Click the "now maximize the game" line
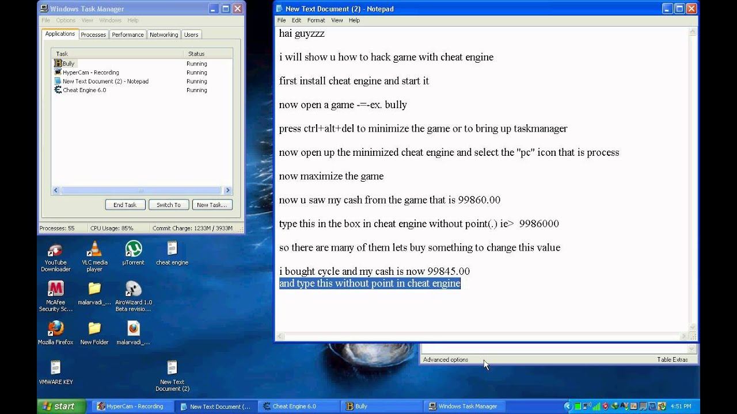This screenshot has height=414, width=737. point(331,176)
